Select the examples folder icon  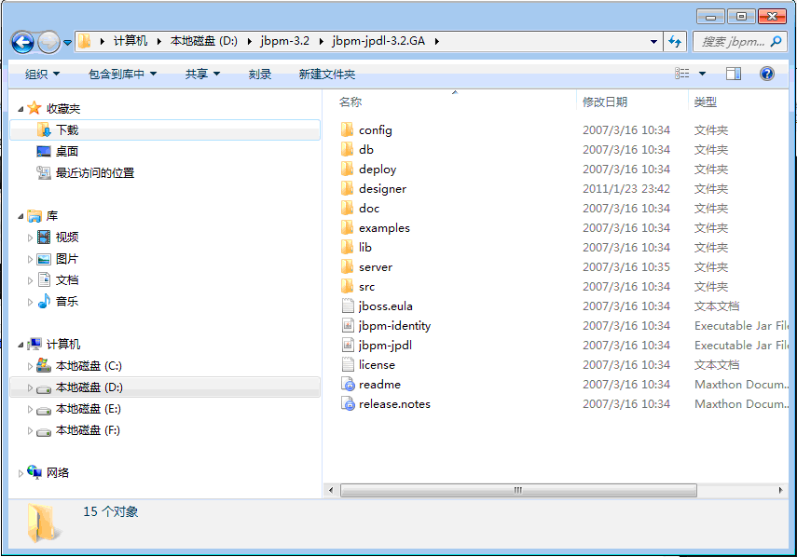click(347, 227)
